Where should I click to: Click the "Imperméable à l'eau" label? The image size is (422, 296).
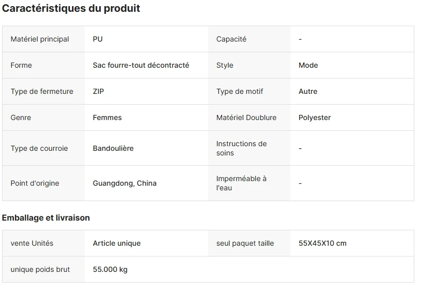tap(242, 183)
